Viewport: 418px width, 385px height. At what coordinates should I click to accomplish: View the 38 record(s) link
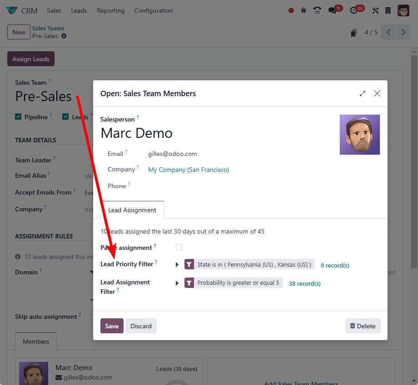tap(305, 283)
